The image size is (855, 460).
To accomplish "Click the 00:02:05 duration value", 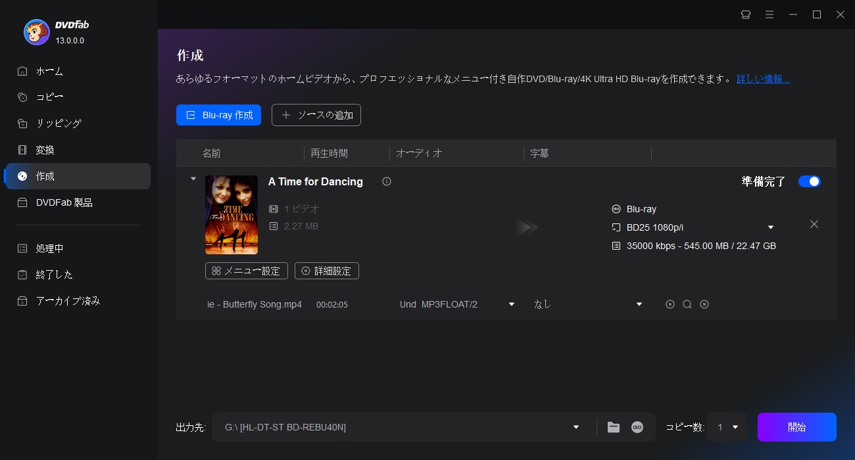I will pos(332,304).
